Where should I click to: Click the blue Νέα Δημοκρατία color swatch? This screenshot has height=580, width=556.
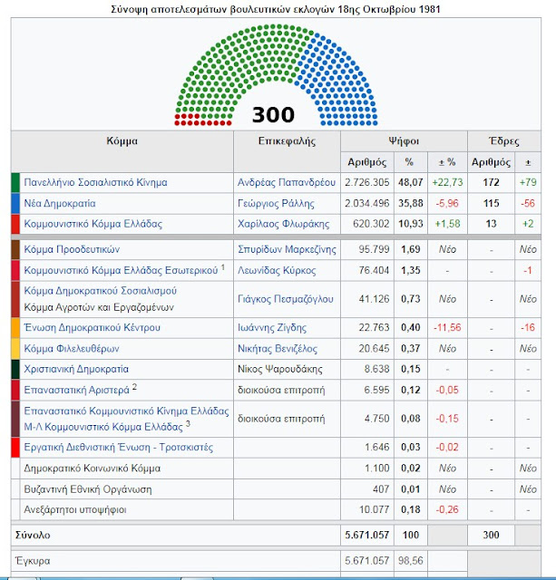[15, 203]
